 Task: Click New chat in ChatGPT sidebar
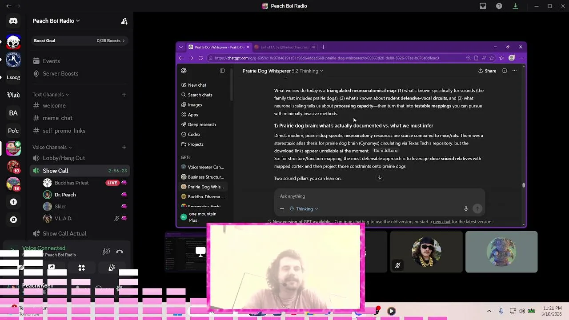click(193, 85)
